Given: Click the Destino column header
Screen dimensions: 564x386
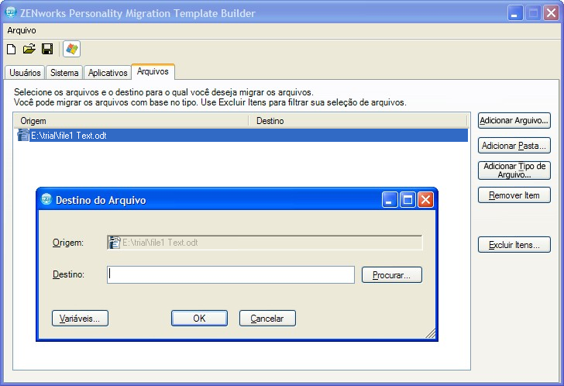Looking at the screenshot, I should click(x=358, y=121).
